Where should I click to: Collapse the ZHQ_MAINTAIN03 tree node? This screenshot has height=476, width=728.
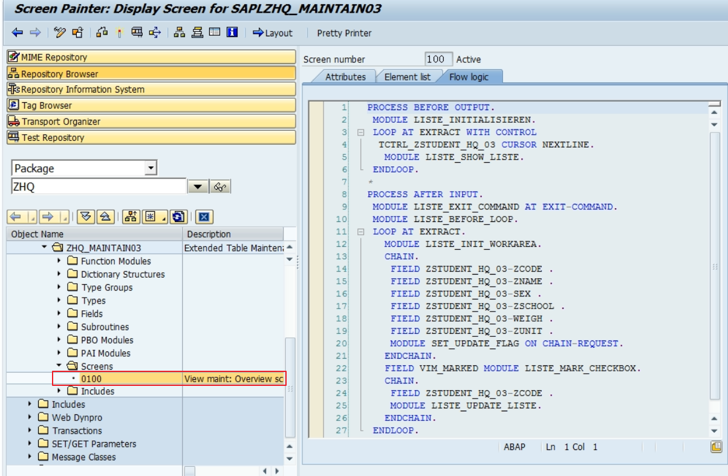(x=44, y=247)
